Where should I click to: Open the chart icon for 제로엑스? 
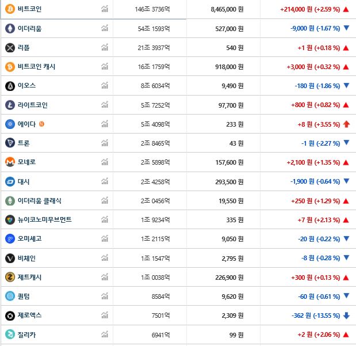(x=105, y=315)
